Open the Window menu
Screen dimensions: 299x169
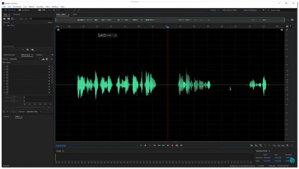tap(55, 7)
